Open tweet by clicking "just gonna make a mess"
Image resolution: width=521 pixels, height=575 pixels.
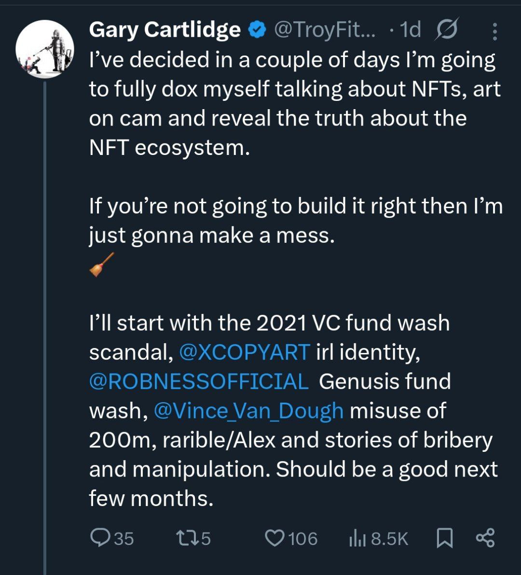click(211, 236)
